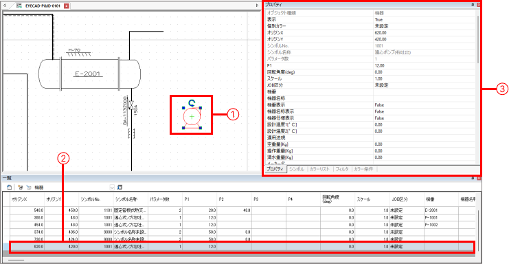Click the selected centrifugal pump symbol in drawing
Image resolution: width=509 pixels, height=264 pixels.
[x=192, y=117]
